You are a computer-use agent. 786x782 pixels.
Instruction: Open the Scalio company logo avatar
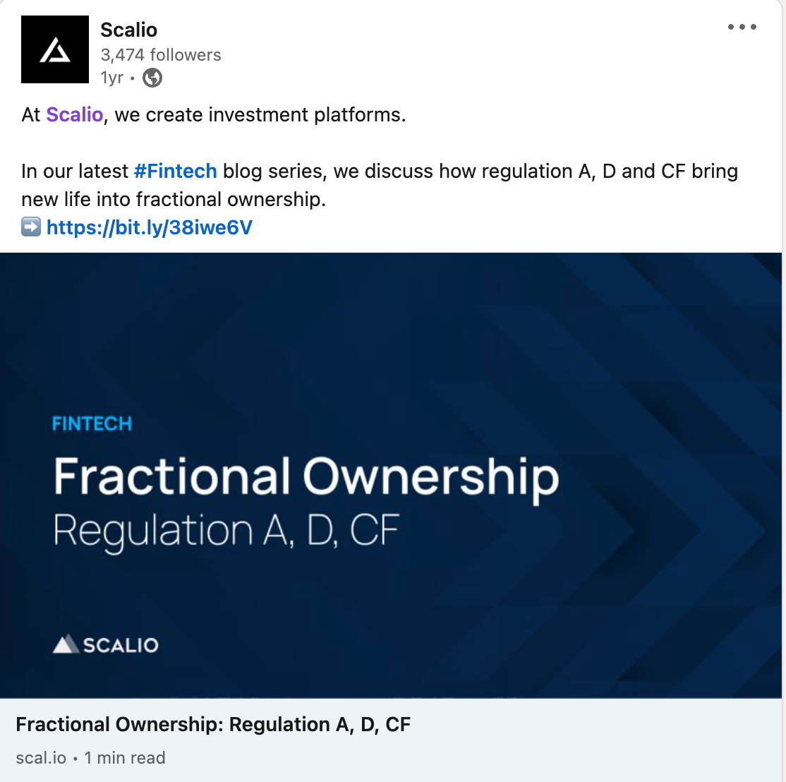(55, 49)
